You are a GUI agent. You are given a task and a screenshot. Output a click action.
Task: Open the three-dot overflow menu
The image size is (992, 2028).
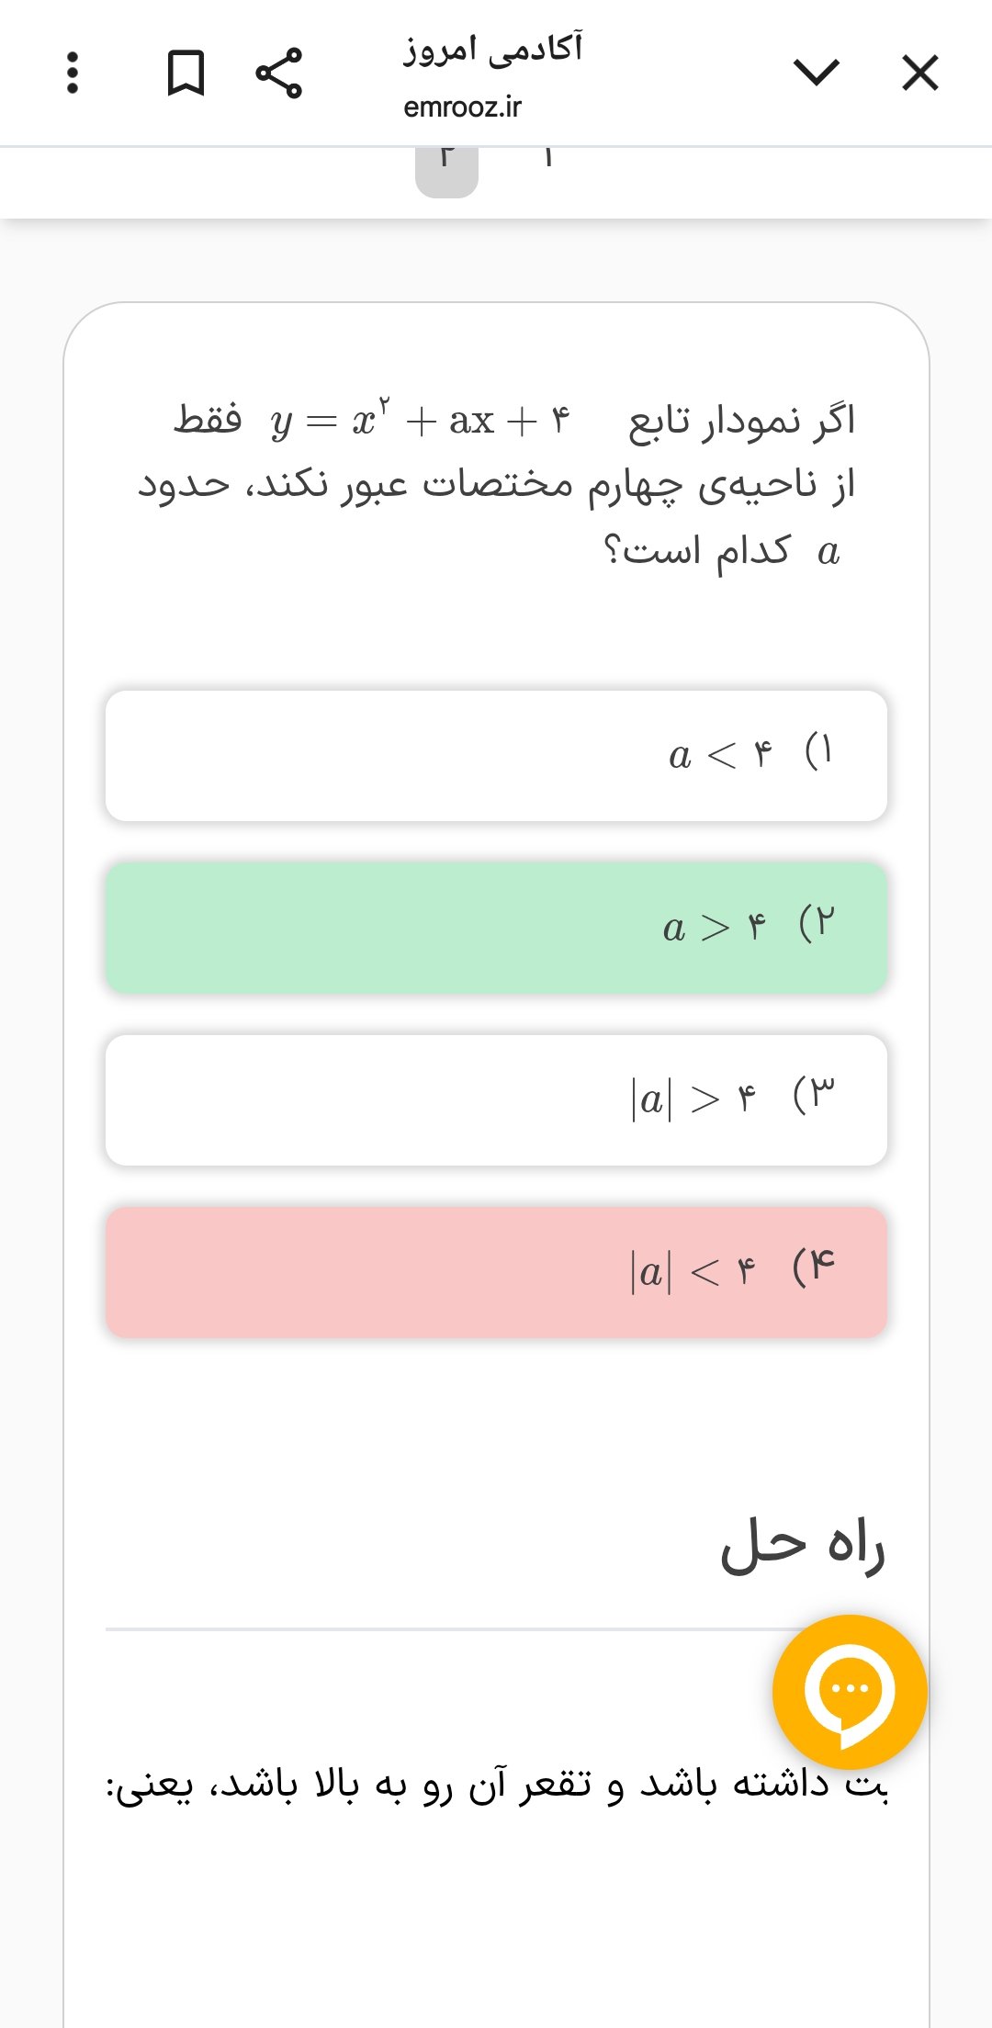[x=73, y=73]
